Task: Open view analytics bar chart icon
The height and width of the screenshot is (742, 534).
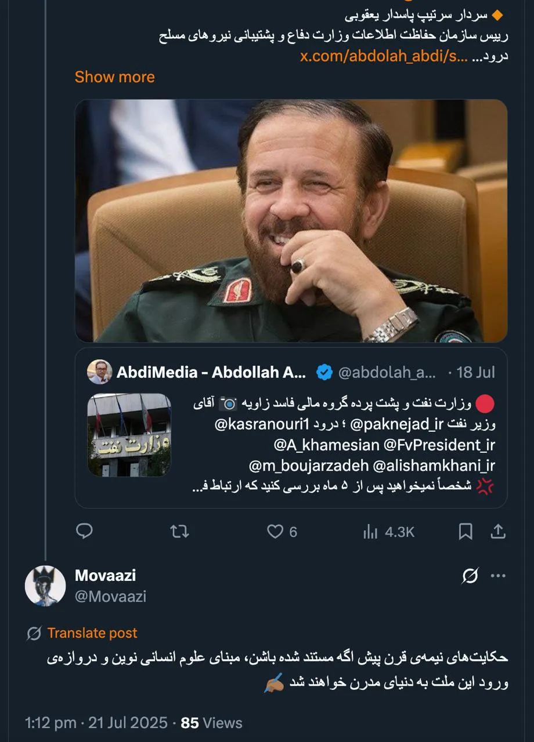Action: [370, 532]
